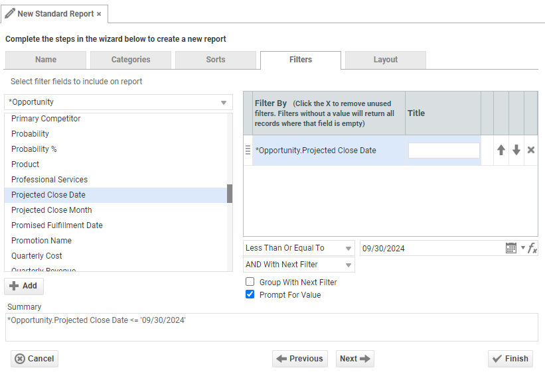Open the *Opportunity category dropdown
Screen dimensions: 545x376
tap(118, 102)
